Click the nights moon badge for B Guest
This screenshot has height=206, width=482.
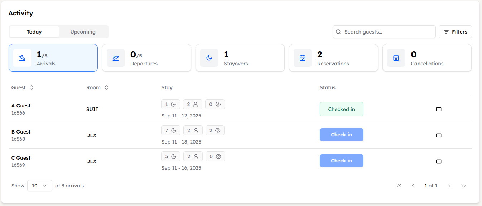point(170,130)
